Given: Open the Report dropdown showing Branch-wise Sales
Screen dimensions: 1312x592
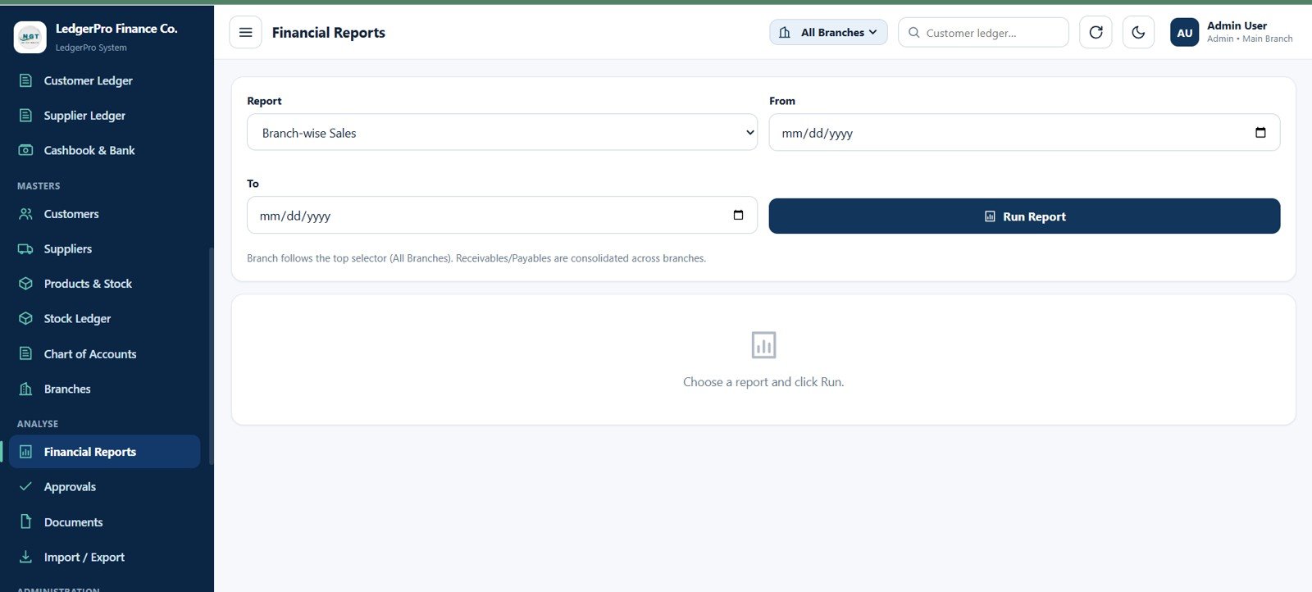Looking at the screenshot, I should click(x=502, y=132).
